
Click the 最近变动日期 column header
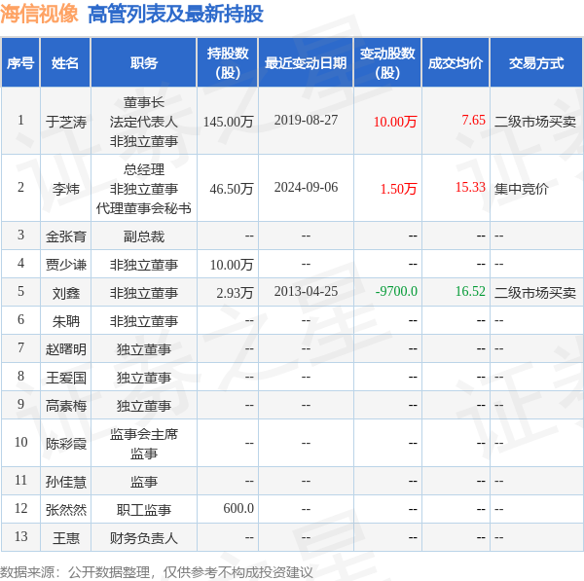click(306, 63)
